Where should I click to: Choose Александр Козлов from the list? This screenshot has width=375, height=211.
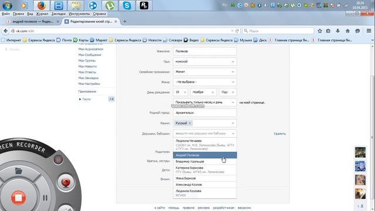(x=205, y=185)
